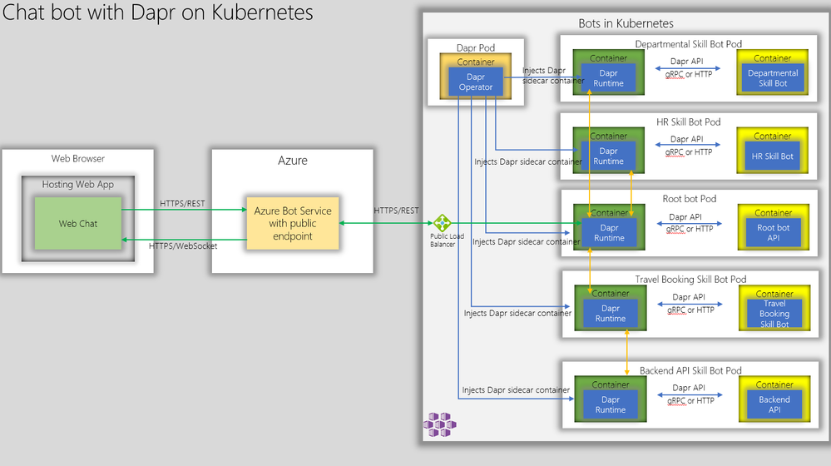
Task: Click Container label above Backend API
Action: [x=774, y=385]
